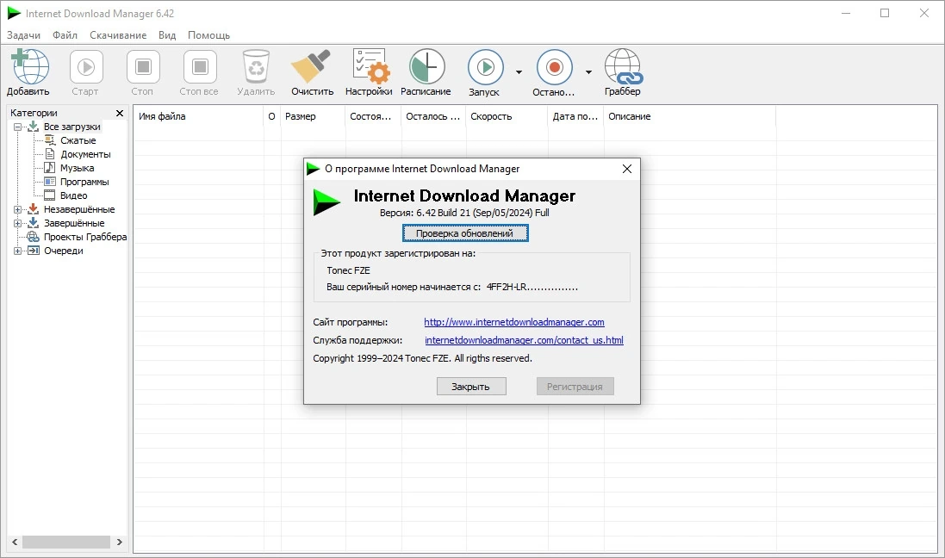
Task: Click the Сжатые category icon
Action: pos(50,140)
